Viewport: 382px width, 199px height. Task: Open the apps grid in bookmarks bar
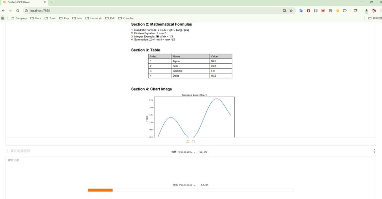click(3, 18)
